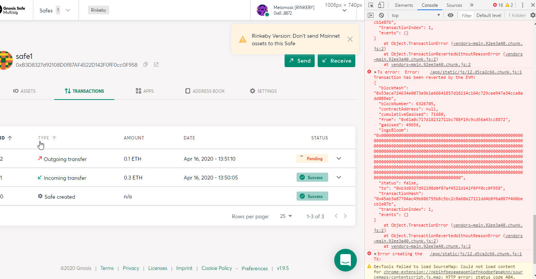Open console settings gear
The height and width of the screenshot is (279, 536).
(x=533, y=15)
